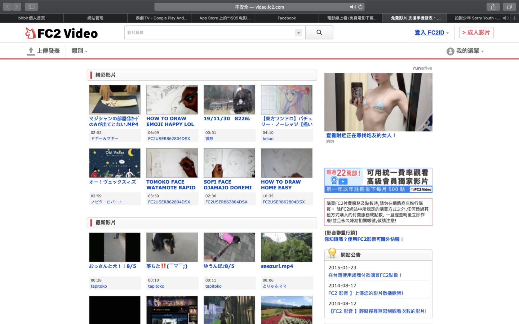
Task: Click uploader とりゅふママ link
Action: pyautogui.click(x=275, y=286)
